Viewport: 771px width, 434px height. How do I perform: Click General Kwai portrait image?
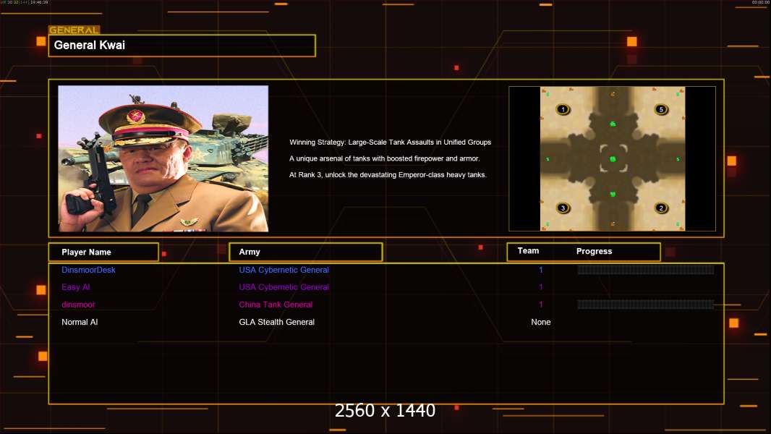[163, 158]
